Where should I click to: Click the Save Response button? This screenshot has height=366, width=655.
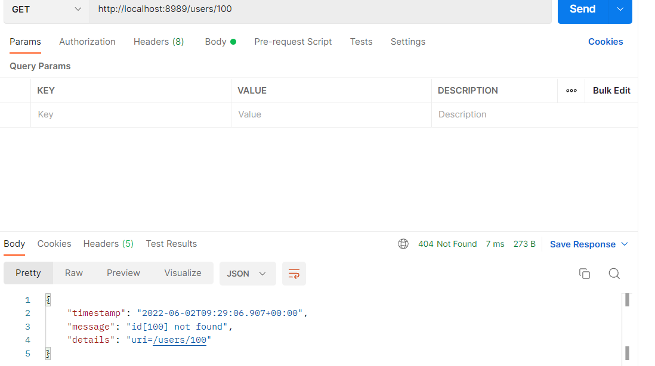pos(583,244)
